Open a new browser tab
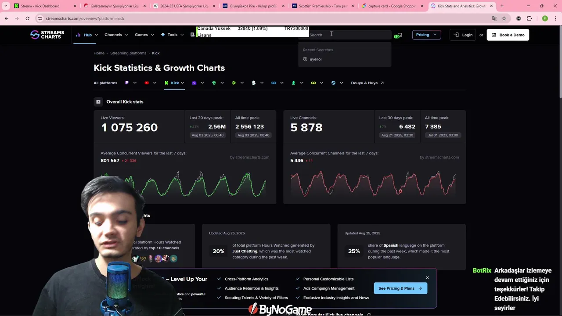The width and height of the screenshot is (562, 316). [x=502, y=6]
